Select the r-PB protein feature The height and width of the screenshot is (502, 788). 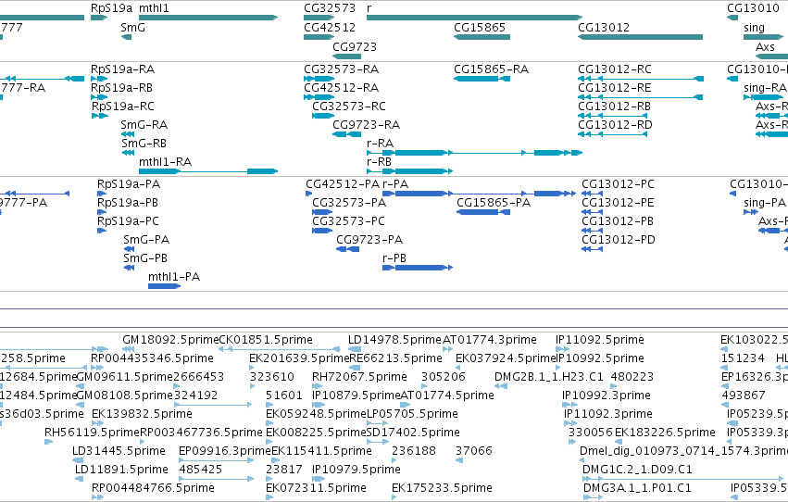click(418, 268)
